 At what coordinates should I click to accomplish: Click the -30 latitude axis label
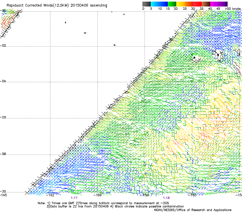click(3, 191)
